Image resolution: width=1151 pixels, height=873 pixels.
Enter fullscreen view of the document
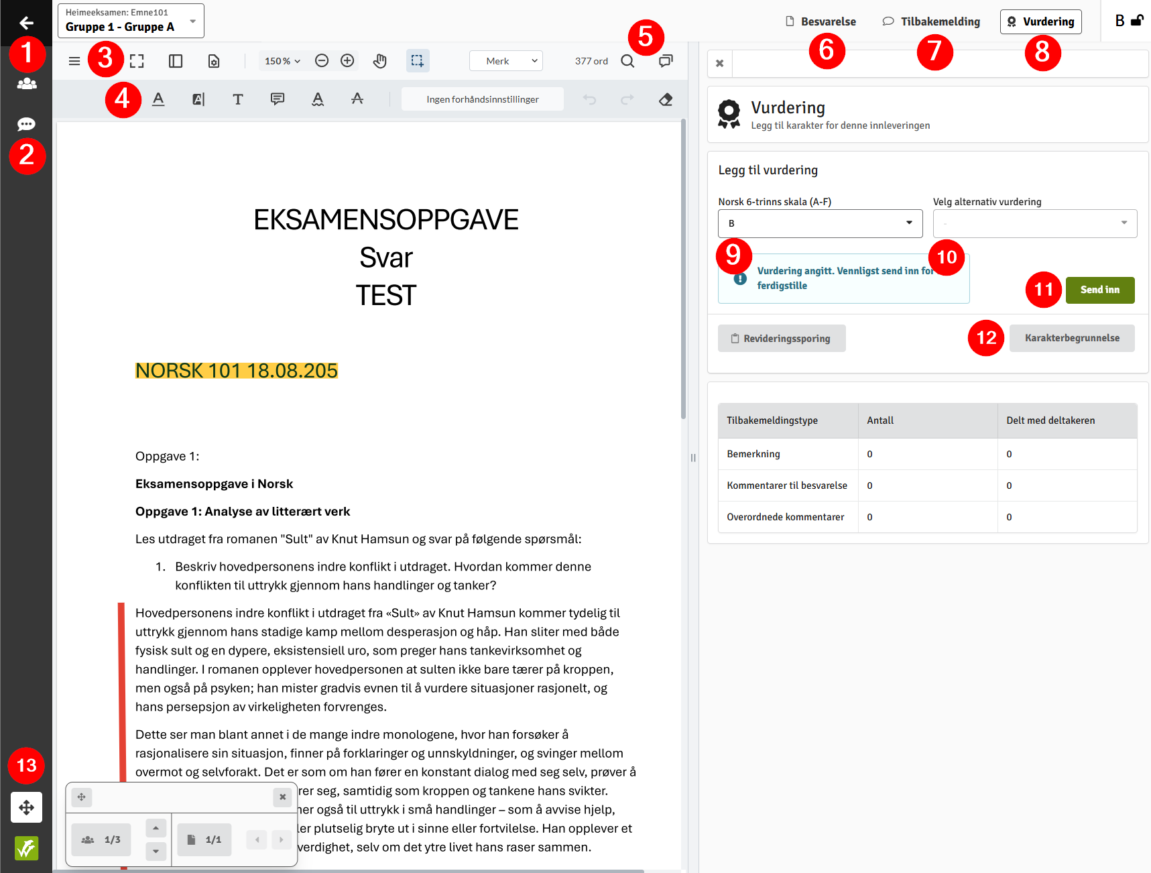[x=137, y=61]
